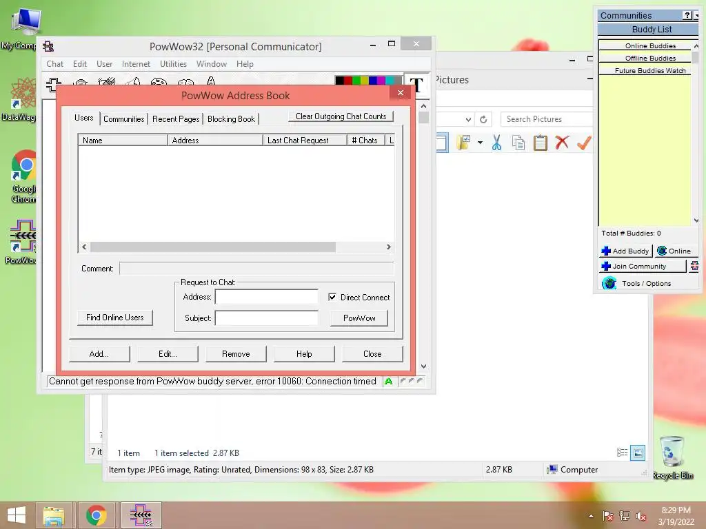Click the green A indicator in PowWow status bar
The image size is (706, 529).
[x=389, y=382]
